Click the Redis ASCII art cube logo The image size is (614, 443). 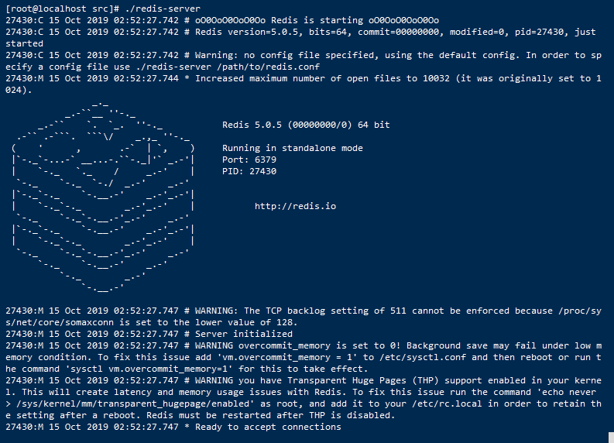point(103,197)
